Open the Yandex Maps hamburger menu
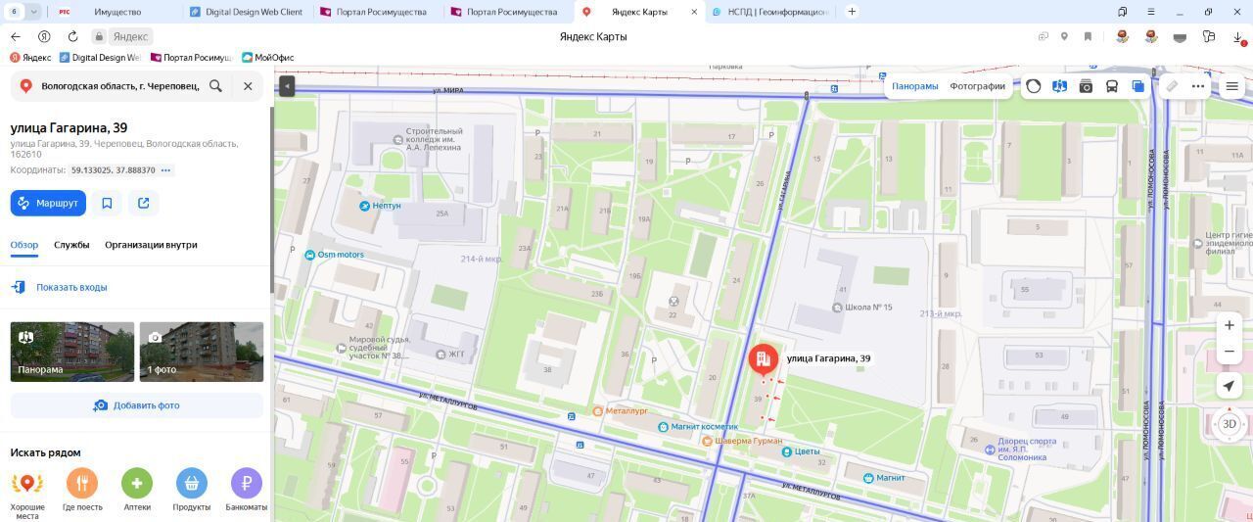 pyautogui.click(x=1232, y=86)
